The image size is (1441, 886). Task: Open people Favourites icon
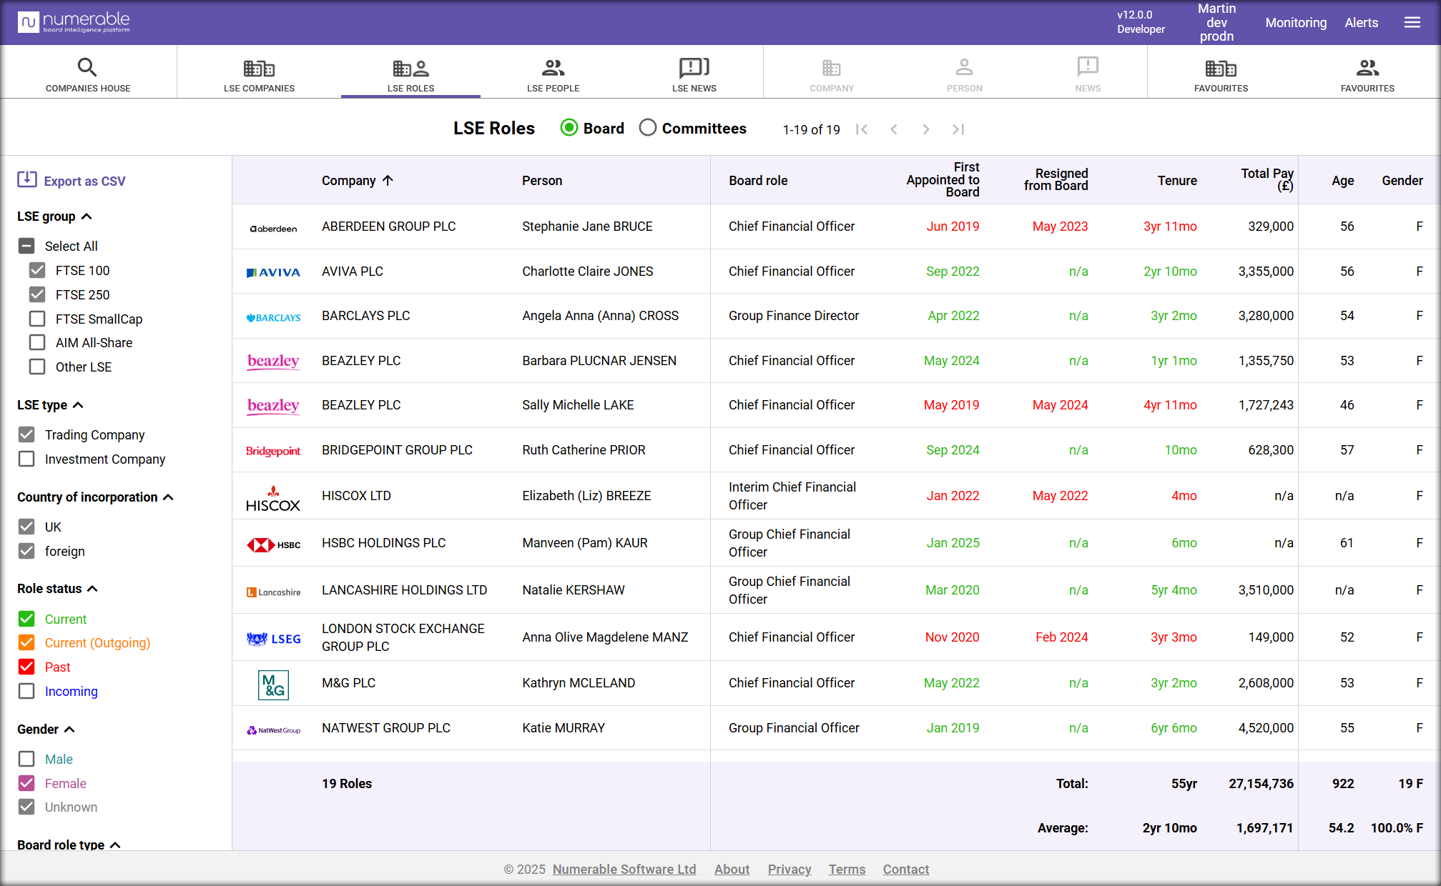(x=1367, y=68)
